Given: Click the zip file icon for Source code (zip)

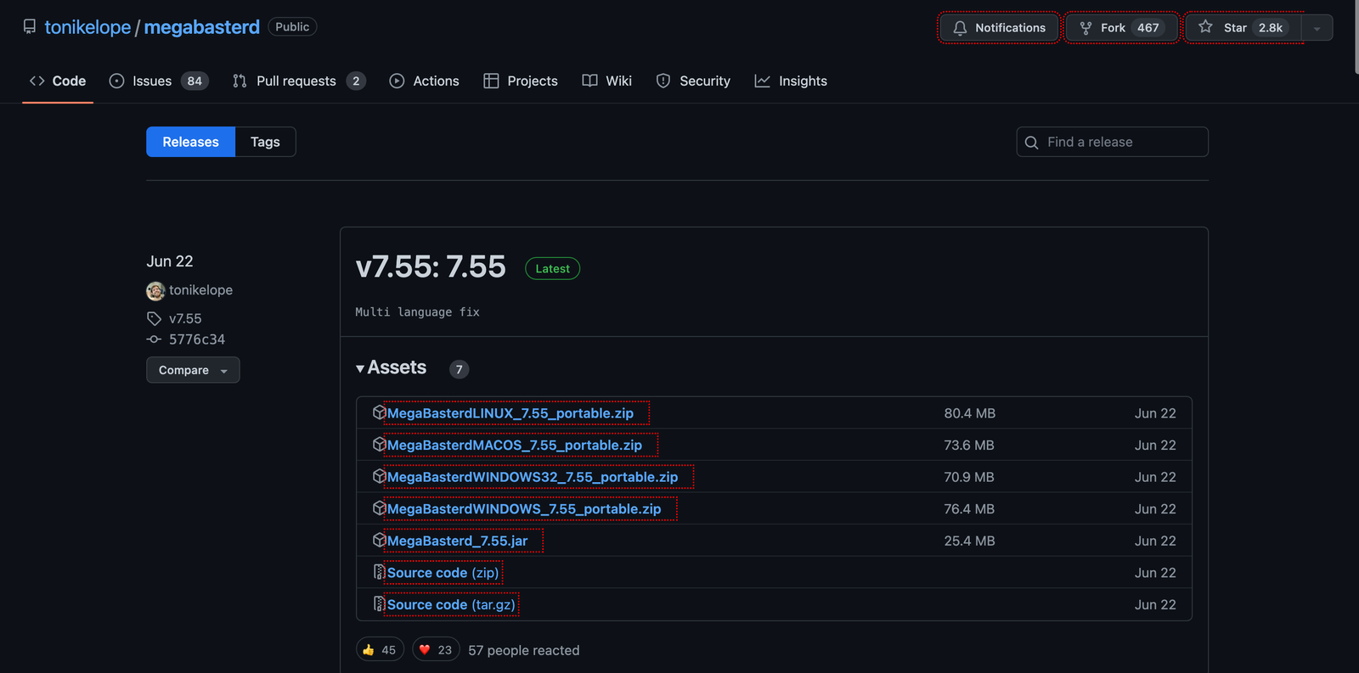Looking at the screenshot, I should point(379,572).
